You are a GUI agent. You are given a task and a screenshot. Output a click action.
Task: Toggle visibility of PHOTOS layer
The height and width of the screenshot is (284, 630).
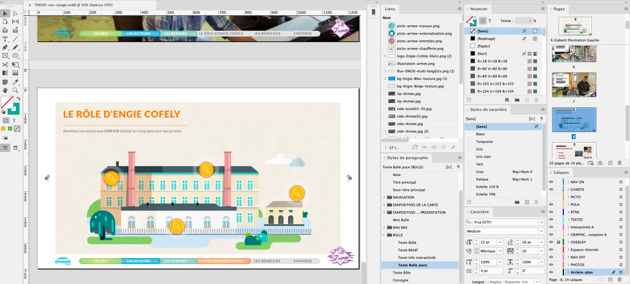click(x=551, y=265)
